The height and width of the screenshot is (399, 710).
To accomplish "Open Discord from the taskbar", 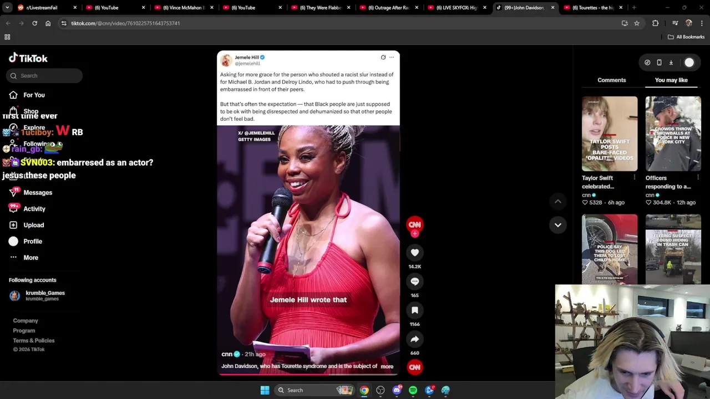I will click(x=397, y=390).
